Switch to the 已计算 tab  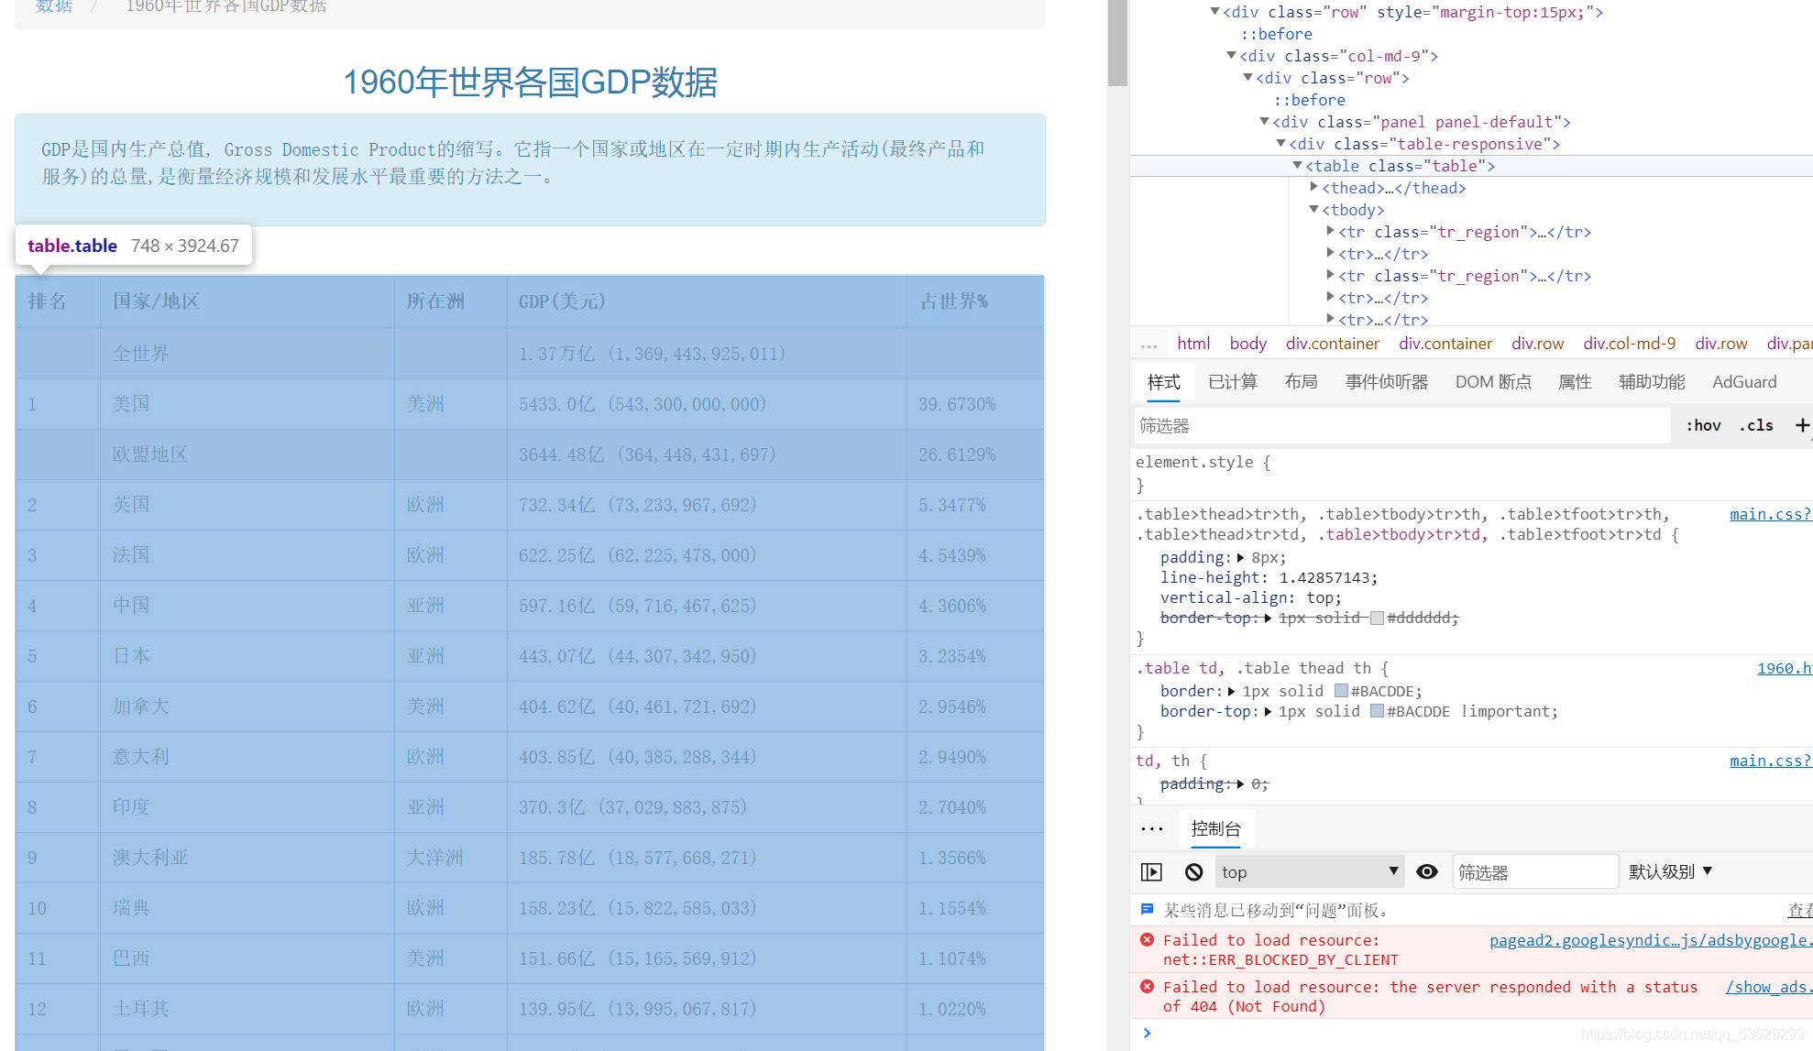(1233, 382)
